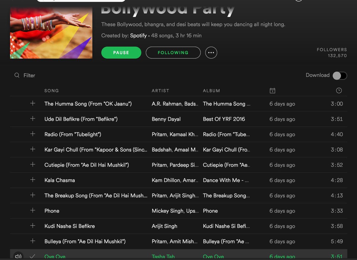Sort by duration clock icon
This screenshot has height=260, width=357.
[x=339, y=91]
